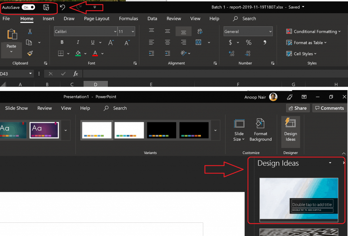Click Decrease Font Size icon
The width and height of the screenshot is (348, 236).
point(127,42)
